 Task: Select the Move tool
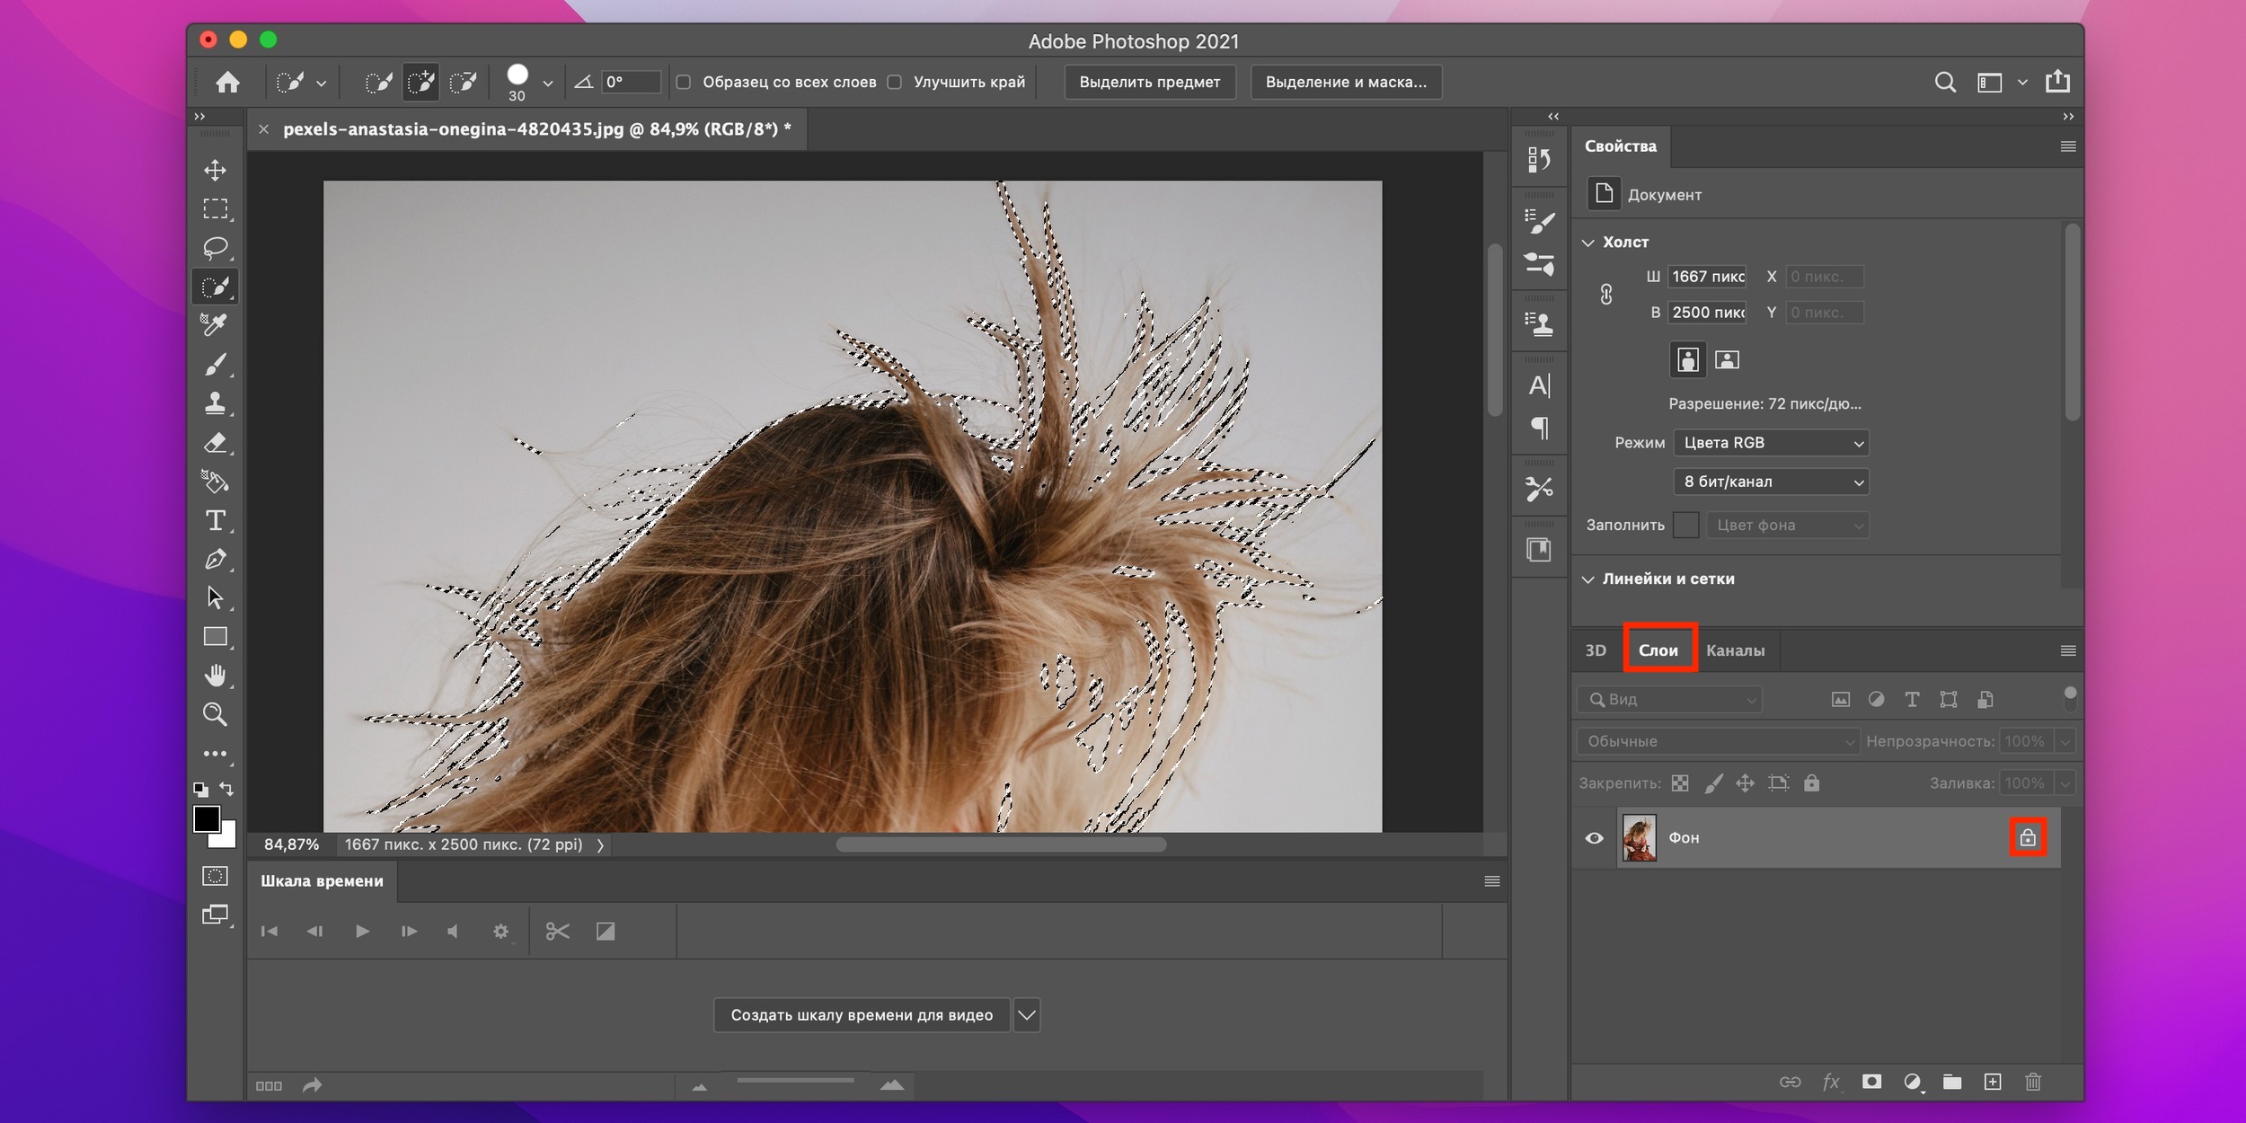click(x=215, y=171)
